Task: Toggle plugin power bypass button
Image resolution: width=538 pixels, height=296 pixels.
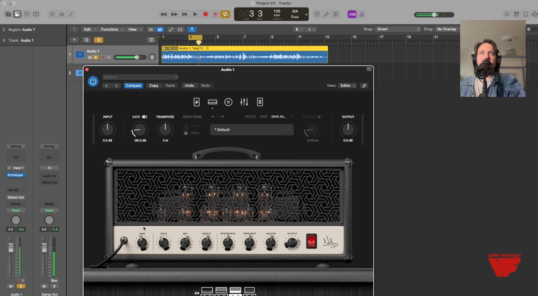Action: pyautogui.click(x=93, y=81)
